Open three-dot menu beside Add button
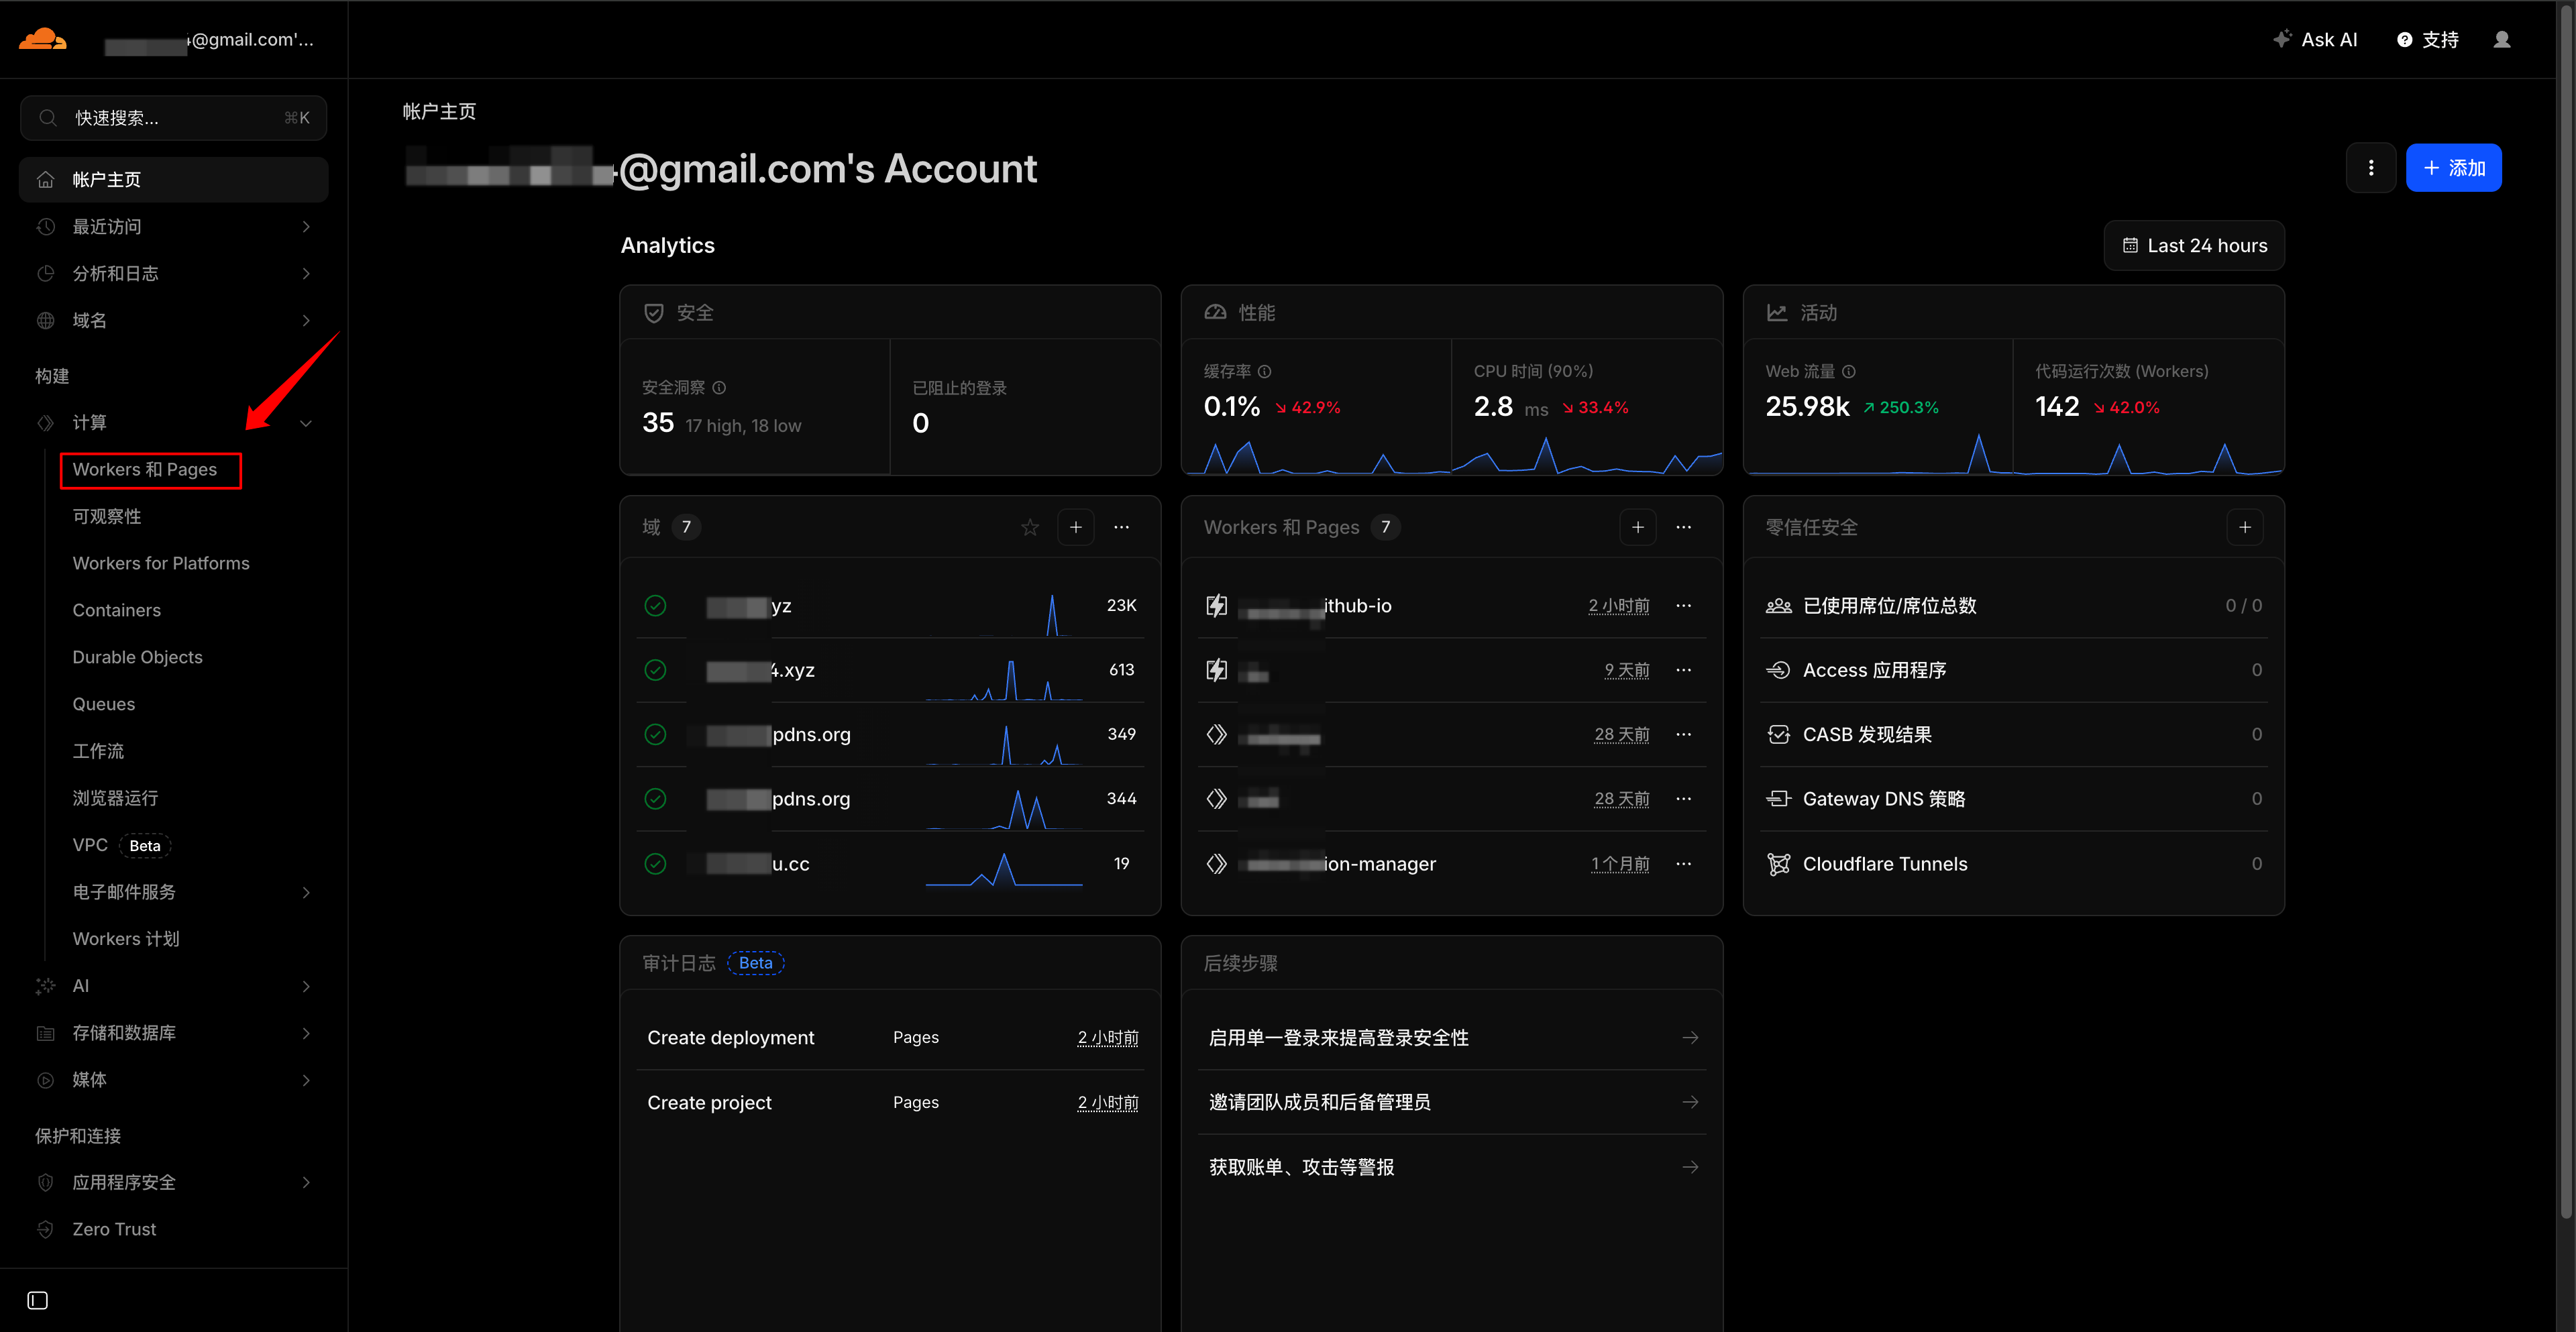 click(2370, 168)
